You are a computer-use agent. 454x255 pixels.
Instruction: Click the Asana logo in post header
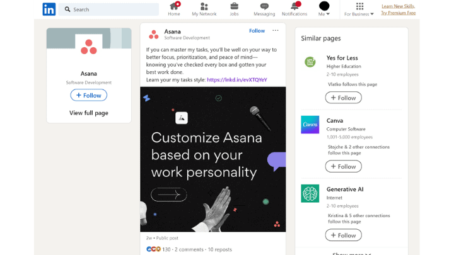[x=154, y=34]
